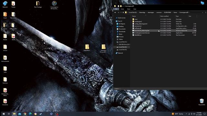Image resolution: width=207 pixels, height=116 pixels.
Task: Select the Instrumentals desktop folder
Action: 5,59
